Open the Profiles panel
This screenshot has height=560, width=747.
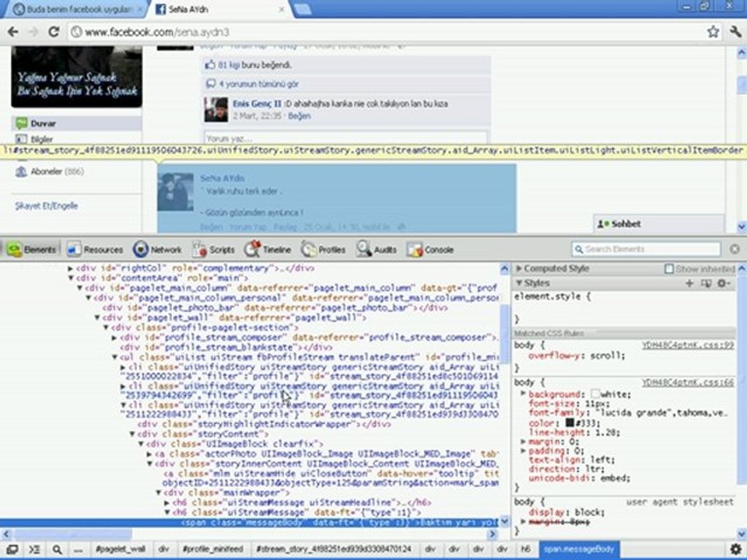tap(323, 250)
